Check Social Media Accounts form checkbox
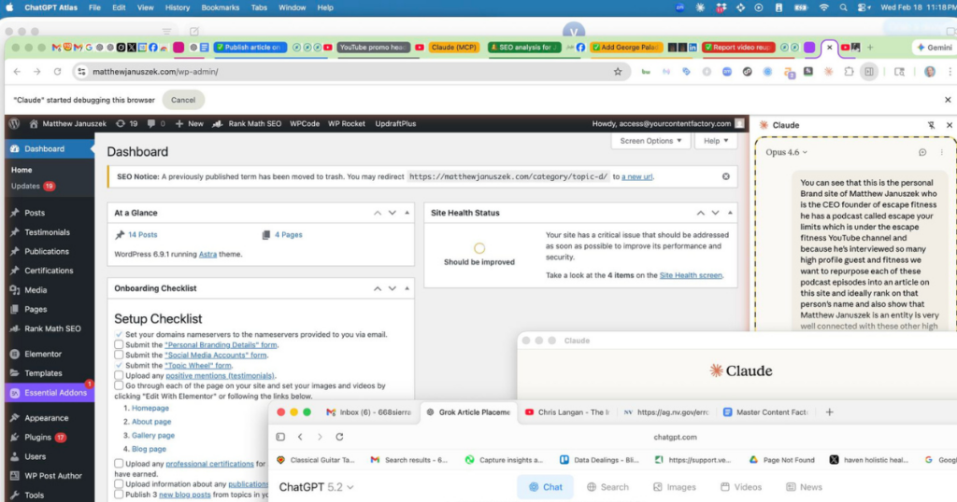 (x=119, y=355)
